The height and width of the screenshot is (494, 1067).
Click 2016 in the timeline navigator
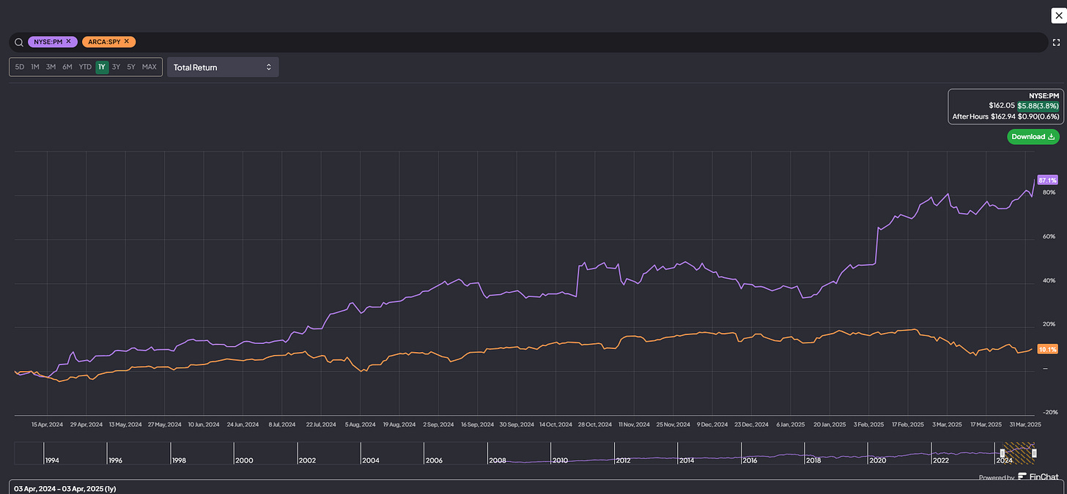coord(749,460)
